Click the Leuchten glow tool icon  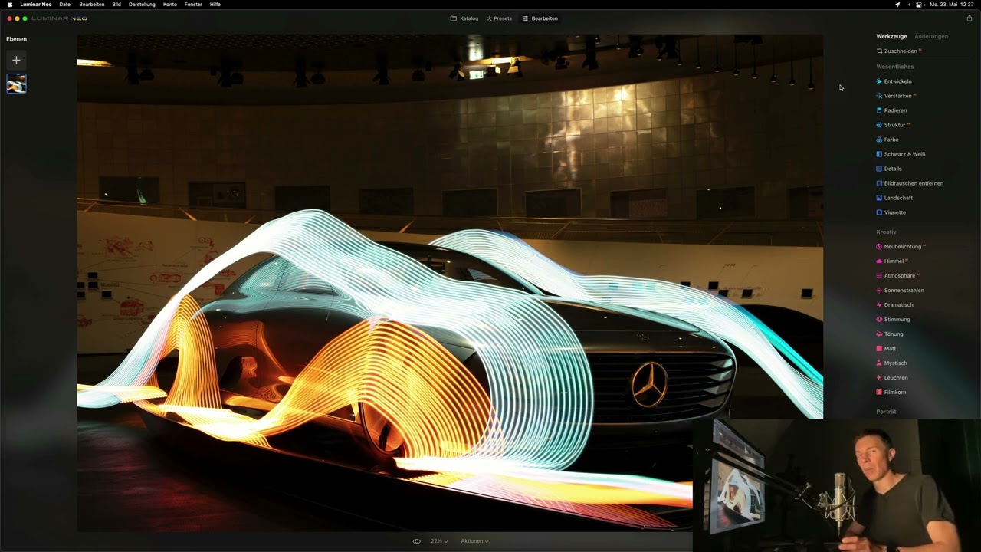pyautogui.click(x=879, y=378)
